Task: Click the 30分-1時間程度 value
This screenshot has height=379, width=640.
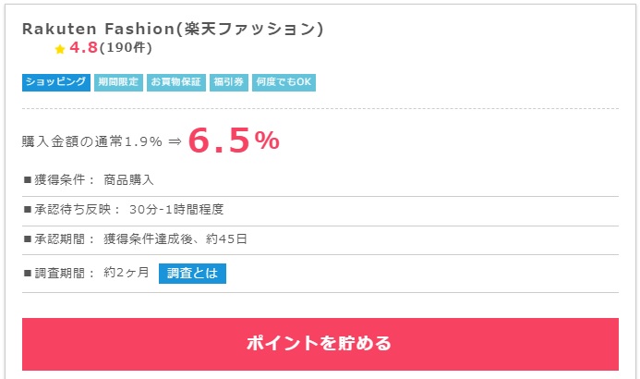Action: tap(176, 209)
